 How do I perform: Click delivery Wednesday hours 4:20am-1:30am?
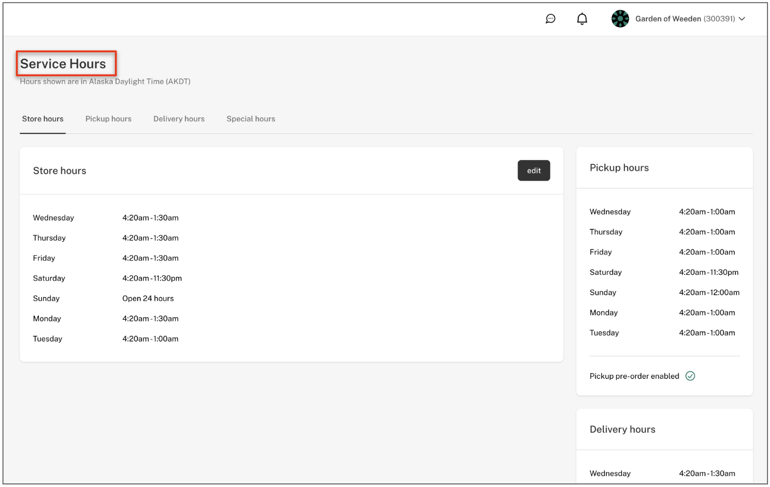[707, 474]
